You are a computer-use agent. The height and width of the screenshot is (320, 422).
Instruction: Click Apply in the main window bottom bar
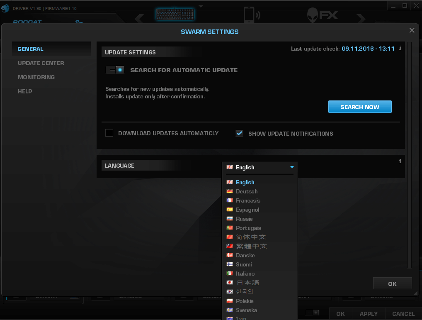[369, 313]
